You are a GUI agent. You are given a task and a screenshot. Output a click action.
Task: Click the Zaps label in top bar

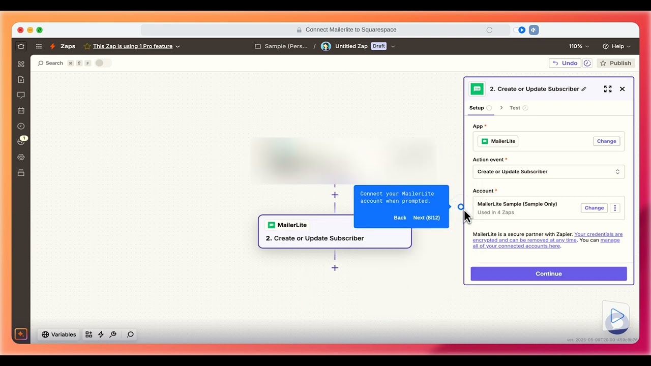click(68, 46)
